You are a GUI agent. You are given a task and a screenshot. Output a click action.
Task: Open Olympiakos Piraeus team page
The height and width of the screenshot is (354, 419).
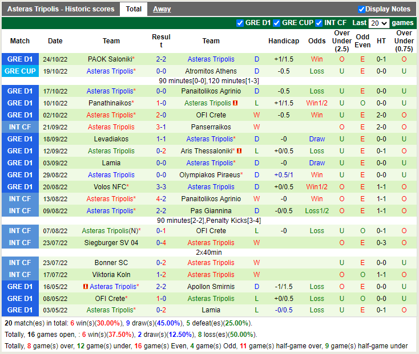coord(209,175)
